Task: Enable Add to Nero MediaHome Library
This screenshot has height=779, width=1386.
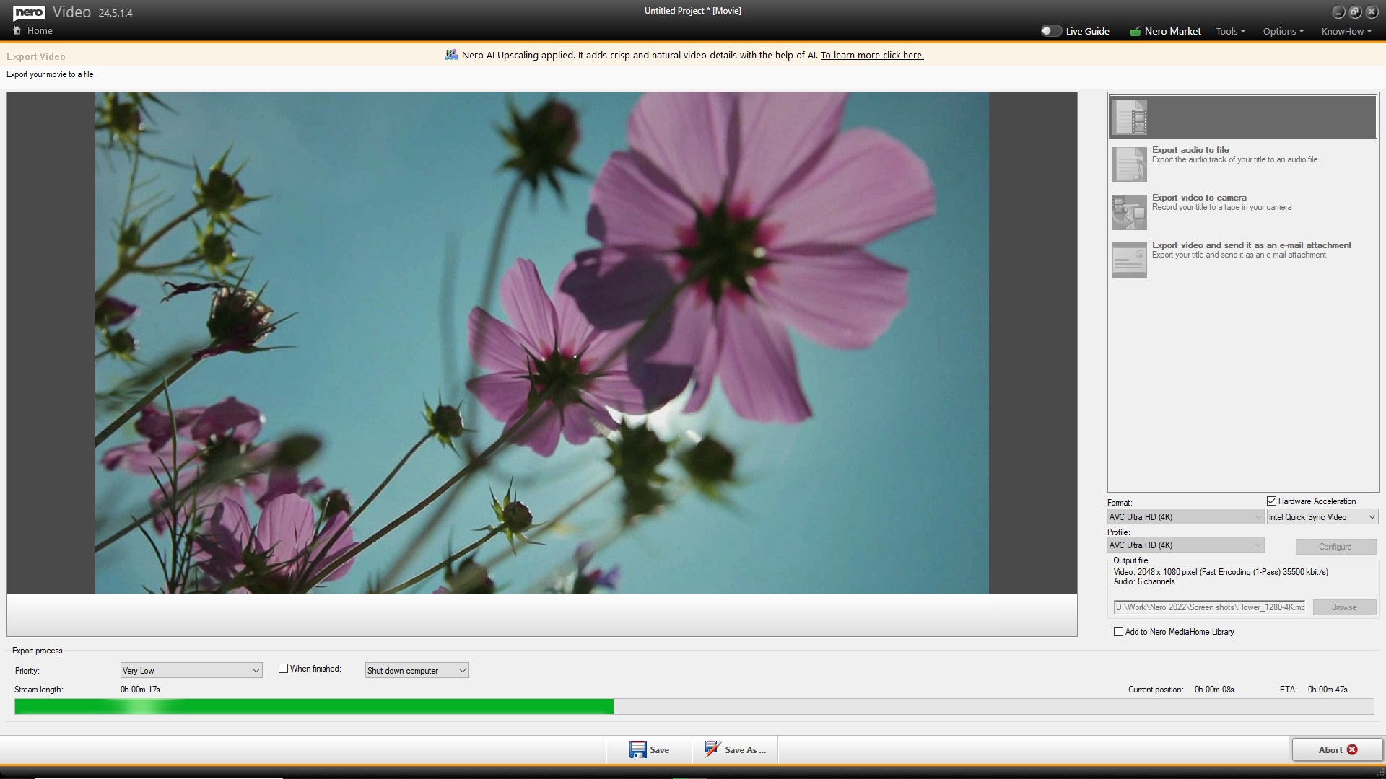Action: (x=1118, y=632)
